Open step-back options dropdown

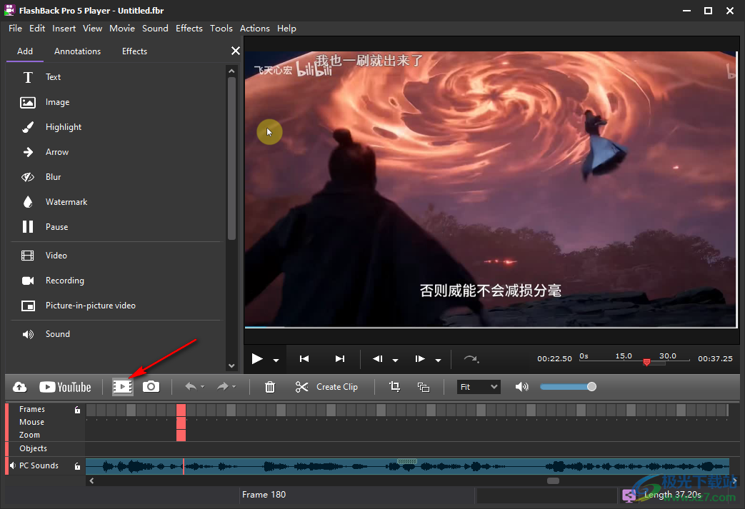coord(395,361)
